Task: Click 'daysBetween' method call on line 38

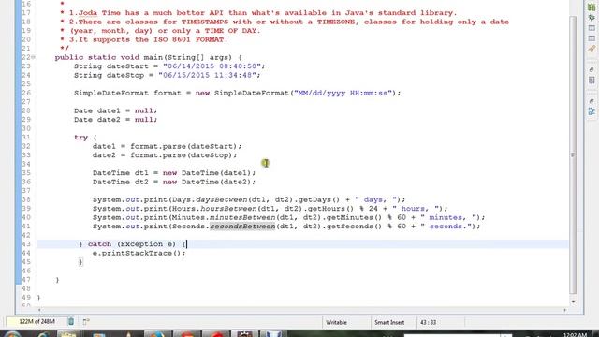Action: click(221, 199)
